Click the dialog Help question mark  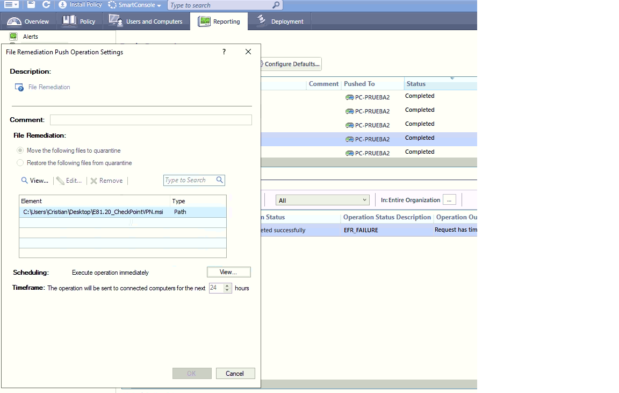click(x=224, y=52)
